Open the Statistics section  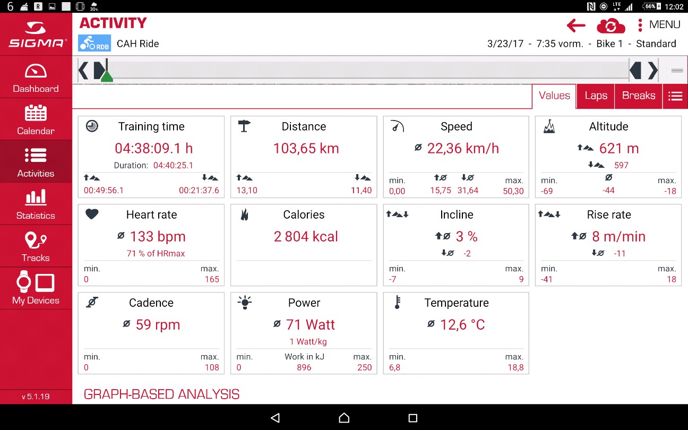pos(36,204)
